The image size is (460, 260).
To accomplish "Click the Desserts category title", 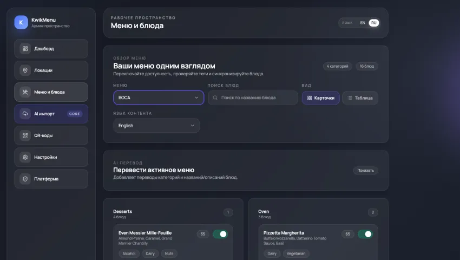I will click(123, 212).
